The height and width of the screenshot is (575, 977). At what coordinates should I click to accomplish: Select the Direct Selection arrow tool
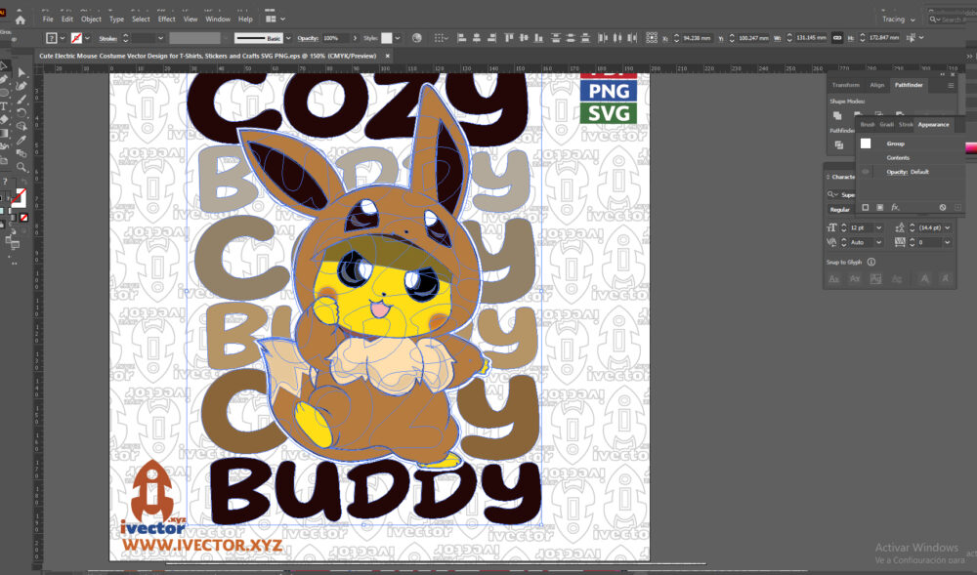click(x=21, y=73)
